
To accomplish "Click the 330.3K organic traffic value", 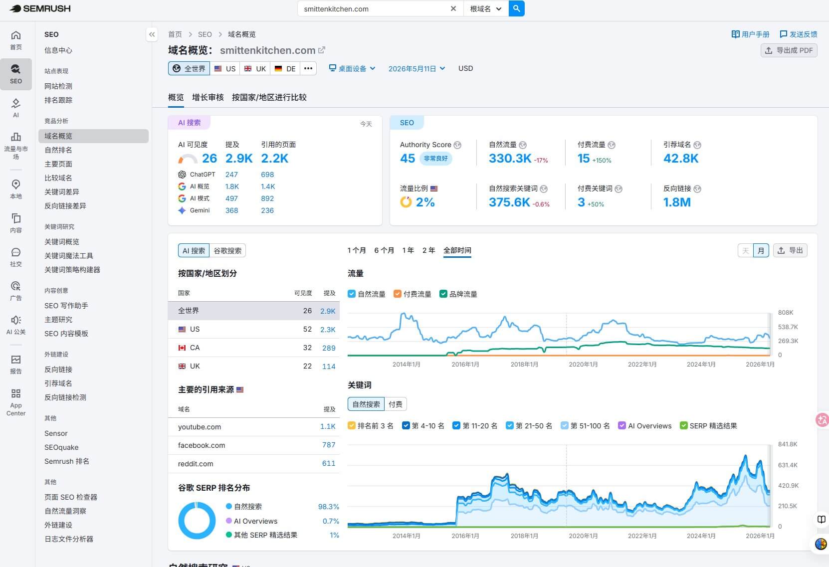I will click(x=510, y=159).
